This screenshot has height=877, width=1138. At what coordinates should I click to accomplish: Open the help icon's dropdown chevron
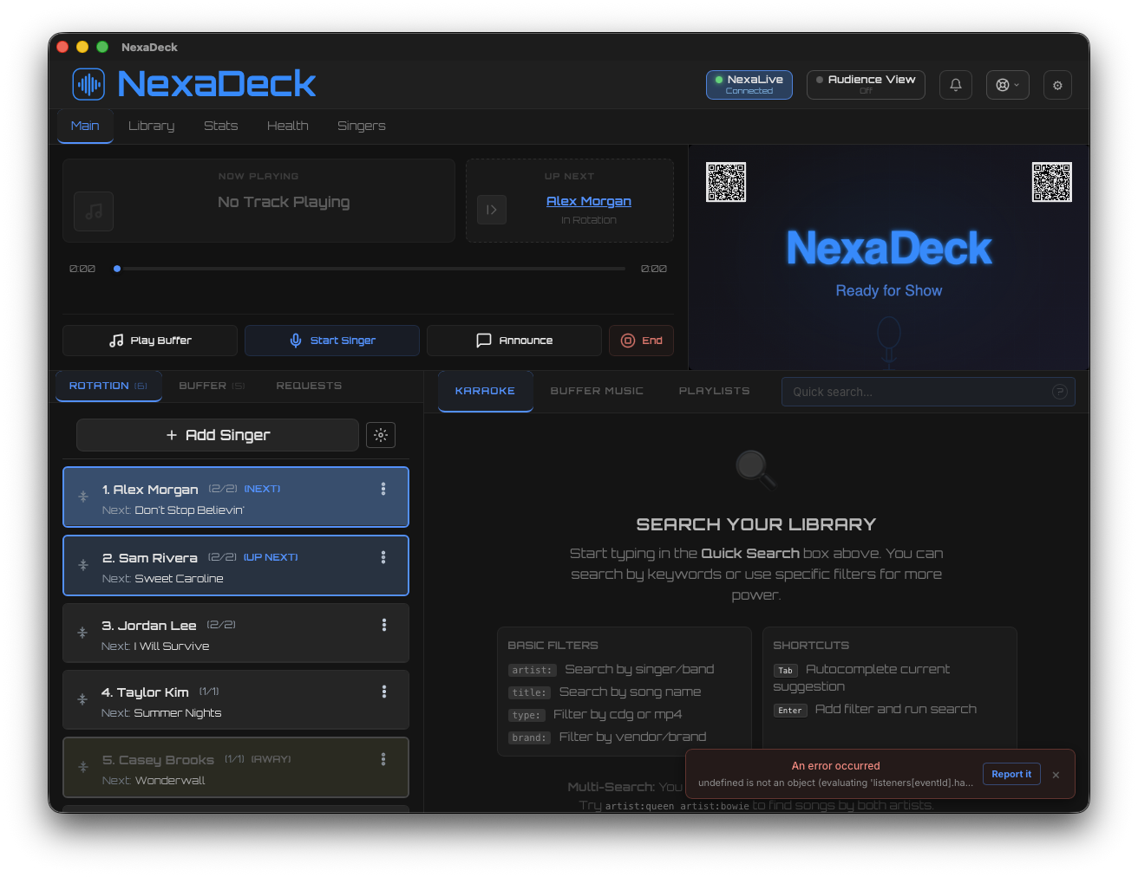coord(1017,84)
